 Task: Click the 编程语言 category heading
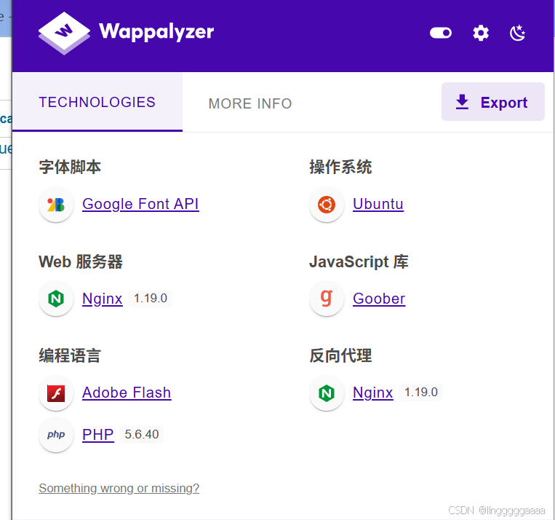click(70, 355)
